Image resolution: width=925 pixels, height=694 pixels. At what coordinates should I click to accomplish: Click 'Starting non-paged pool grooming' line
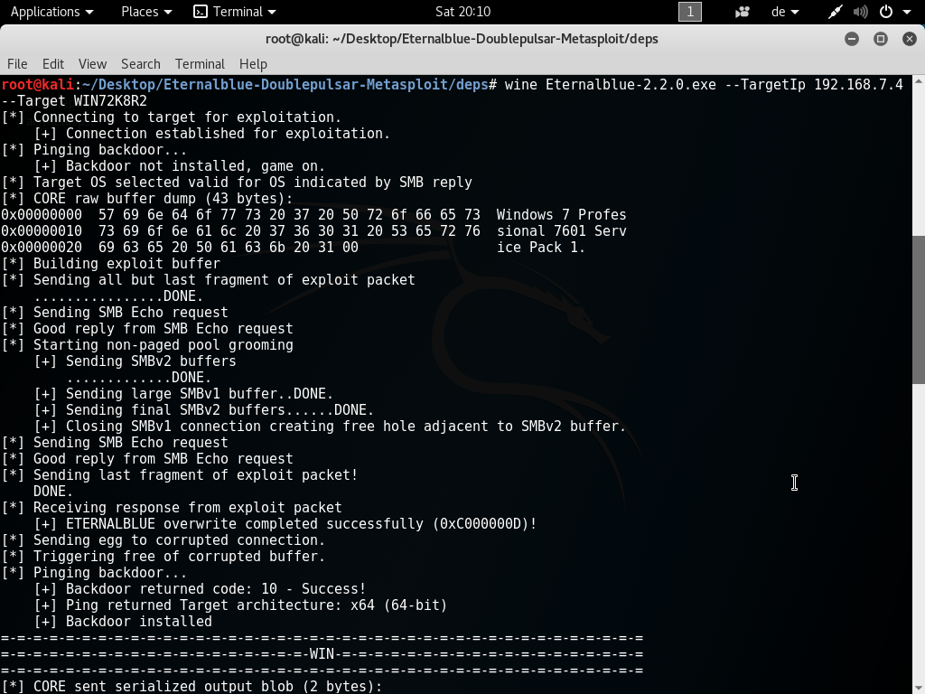(147, 345)
